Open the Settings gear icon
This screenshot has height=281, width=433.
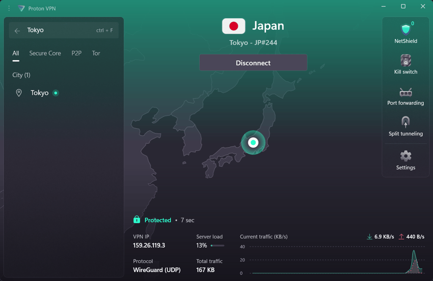[406, 156]
